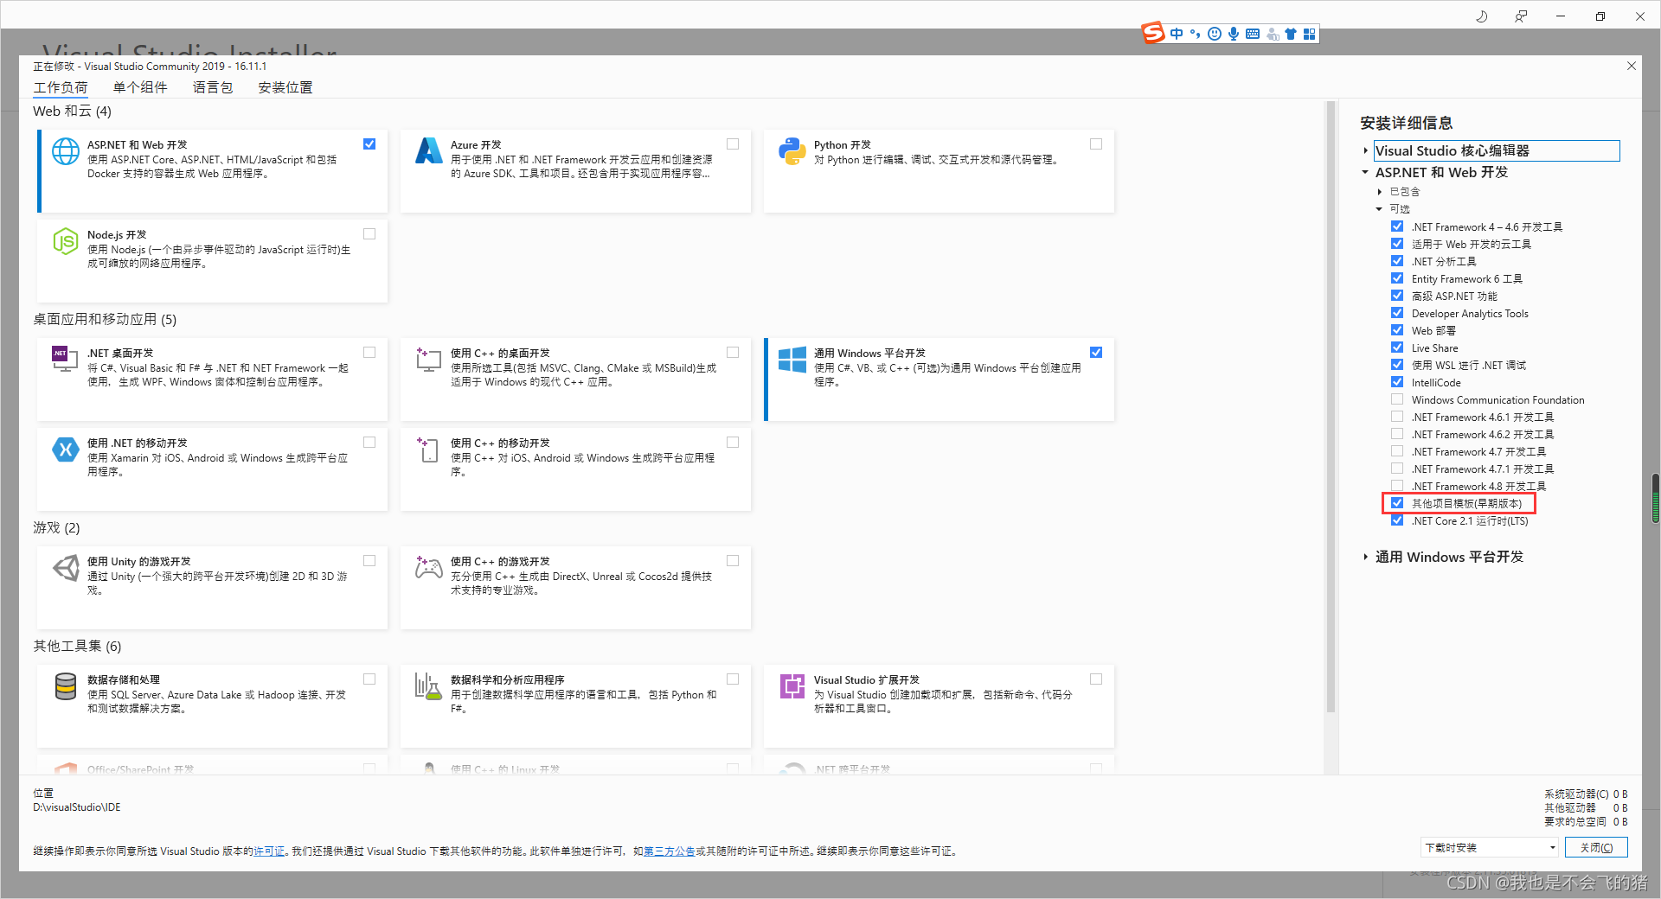Switch to the 单个组件 tab
The height and width of the screenshot is (899, 1661).
tap(140, 87)
